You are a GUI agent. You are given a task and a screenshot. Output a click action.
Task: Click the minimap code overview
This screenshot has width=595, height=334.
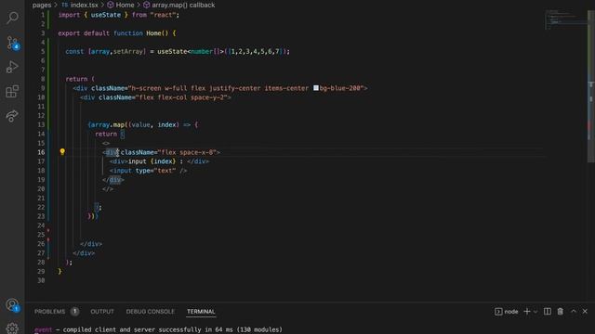[565, 19]
